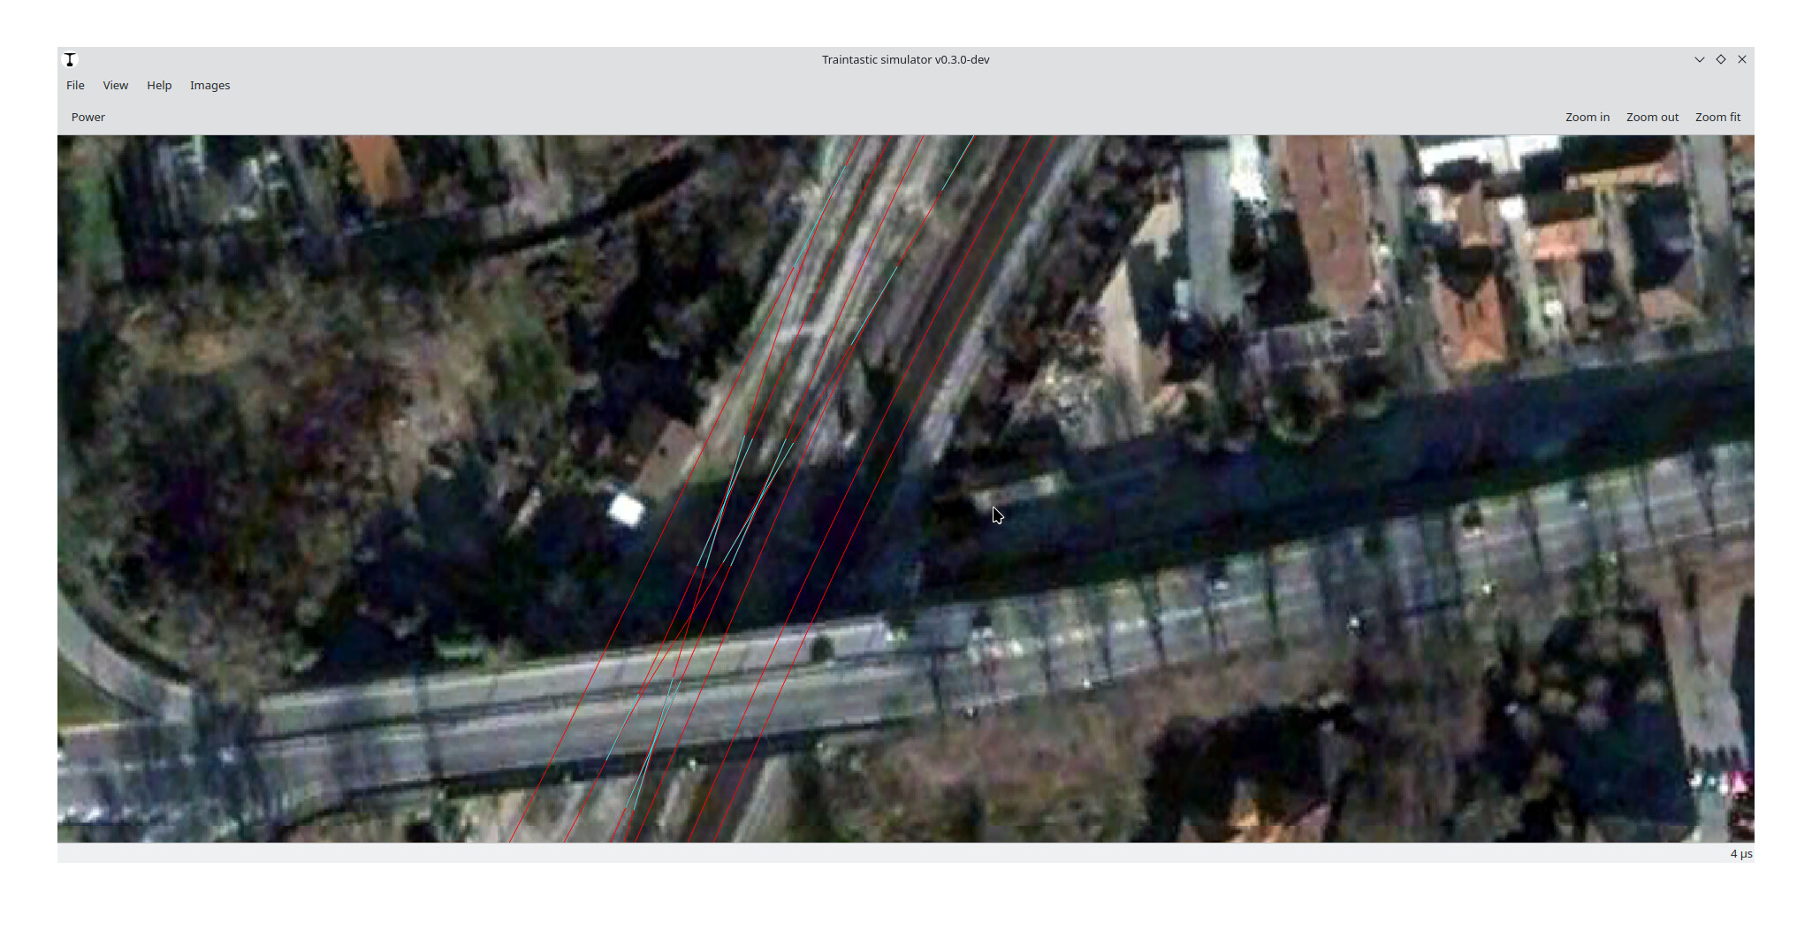Fit the layout using Zoom fit
The height and width of the screenshot is (931, 1812).
1717,118
